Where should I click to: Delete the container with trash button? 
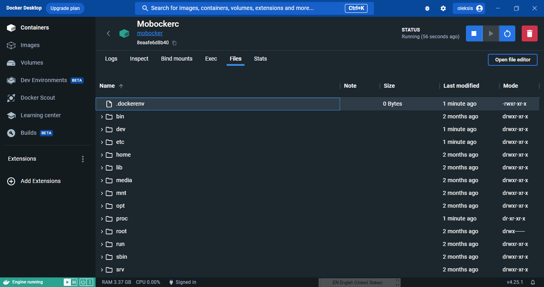[529, 33]
